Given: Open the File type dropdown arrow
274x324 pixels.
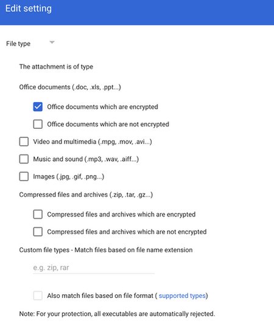Looking at the screenshot, I should coord(52,43).
